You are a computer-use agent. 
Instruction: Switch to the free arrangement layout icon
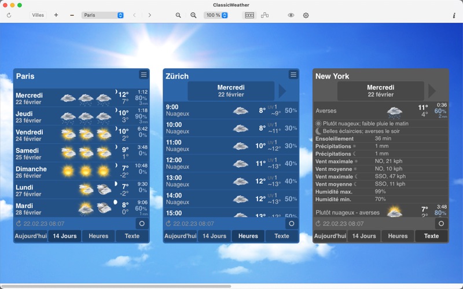pyautogui.click(x=265, y=15)
